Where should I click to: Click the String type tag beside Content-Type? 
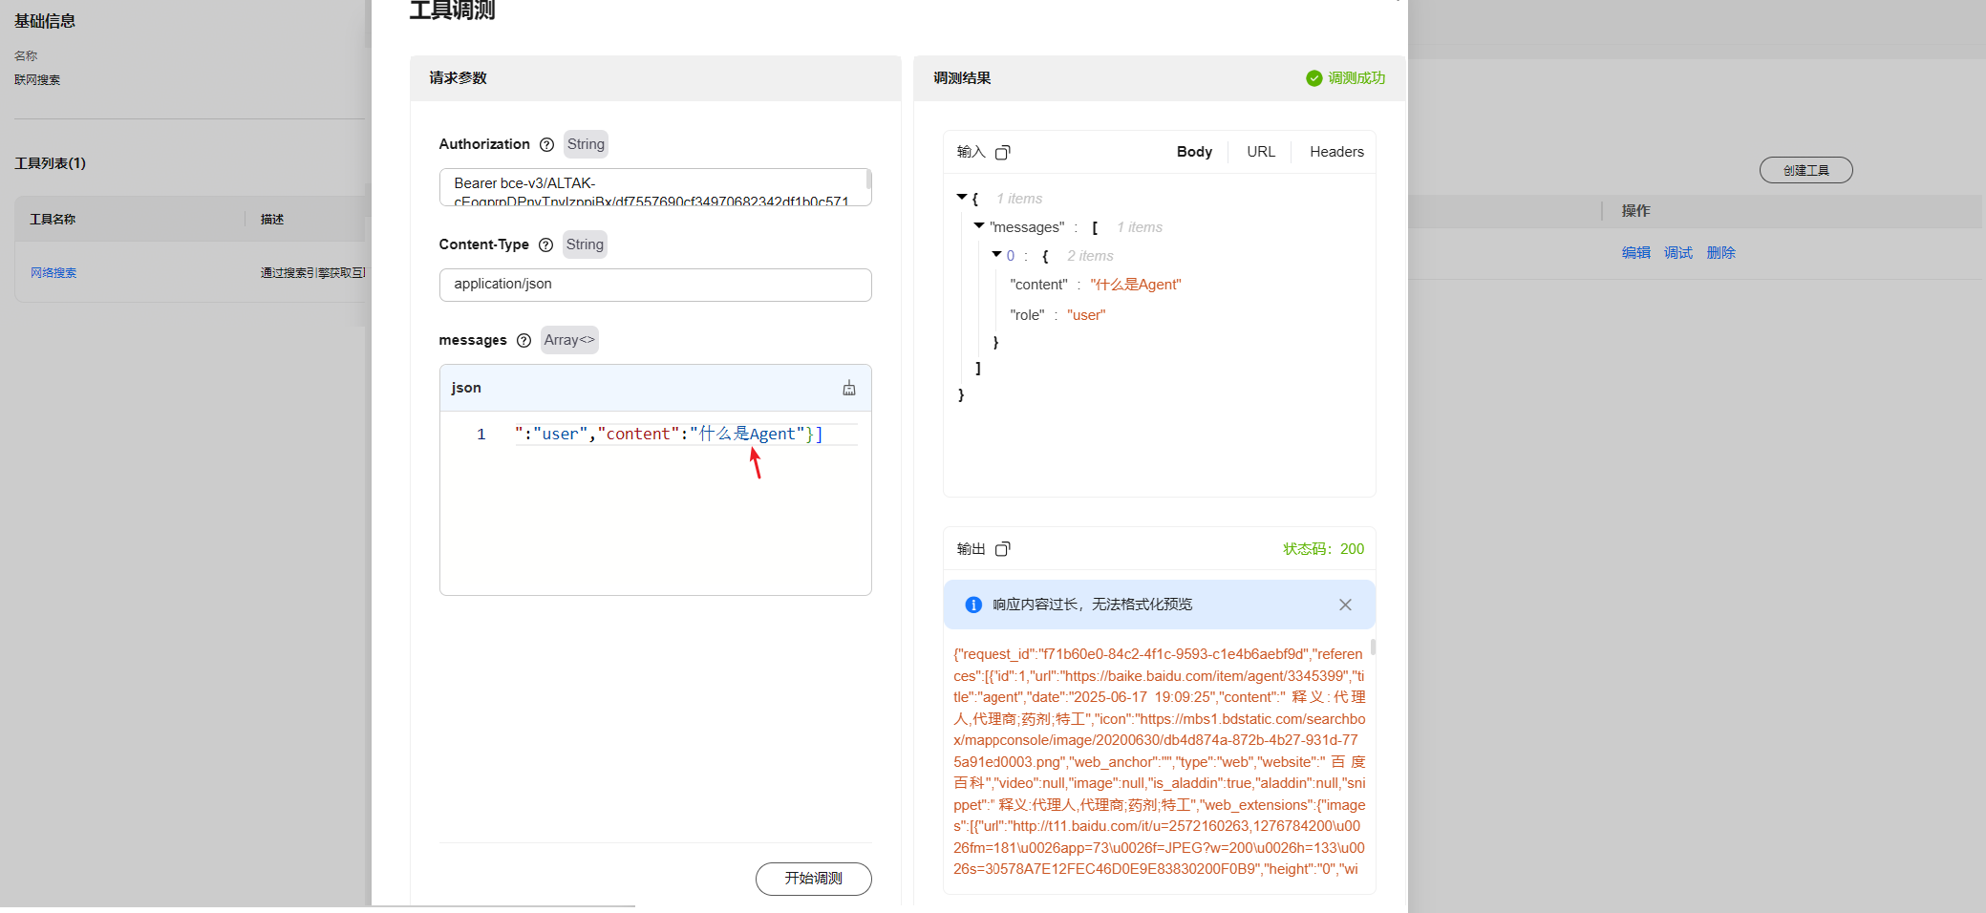[x=585, y=244]
